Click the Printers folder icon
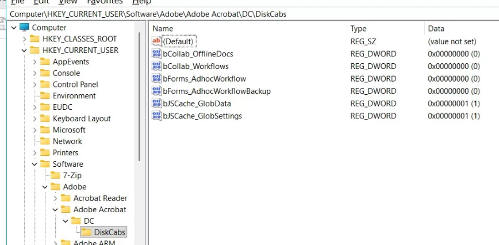 (x=45, y=153)
